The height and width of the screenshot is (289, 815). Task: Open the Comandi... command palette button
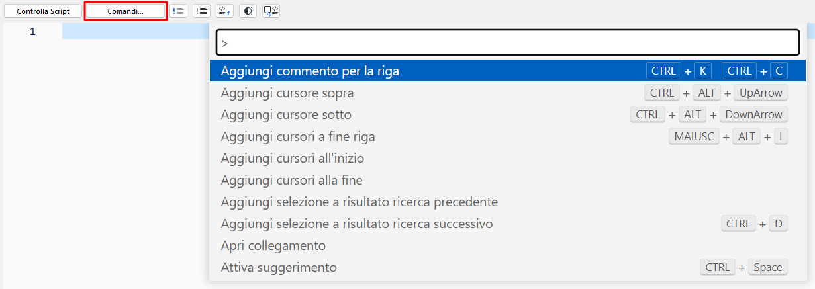[x=126, y=11]
